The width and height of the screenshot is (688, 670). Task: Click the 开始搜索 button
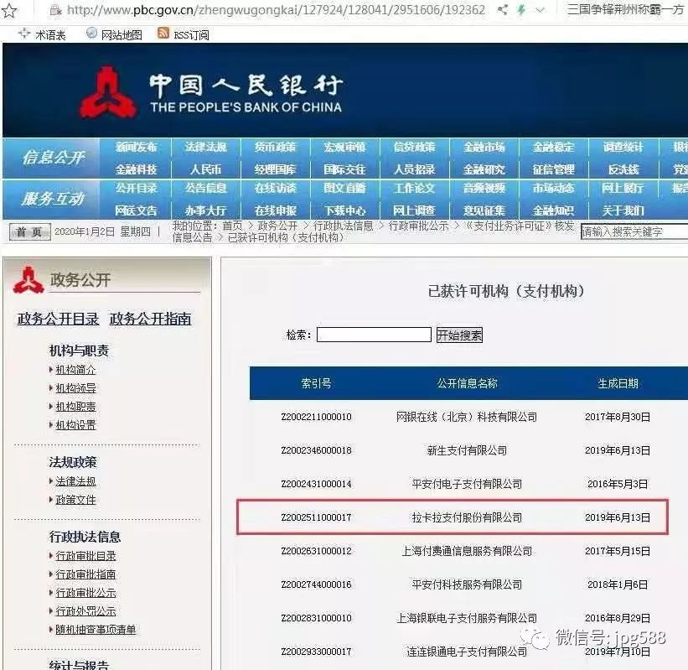[x=459, y=335]
